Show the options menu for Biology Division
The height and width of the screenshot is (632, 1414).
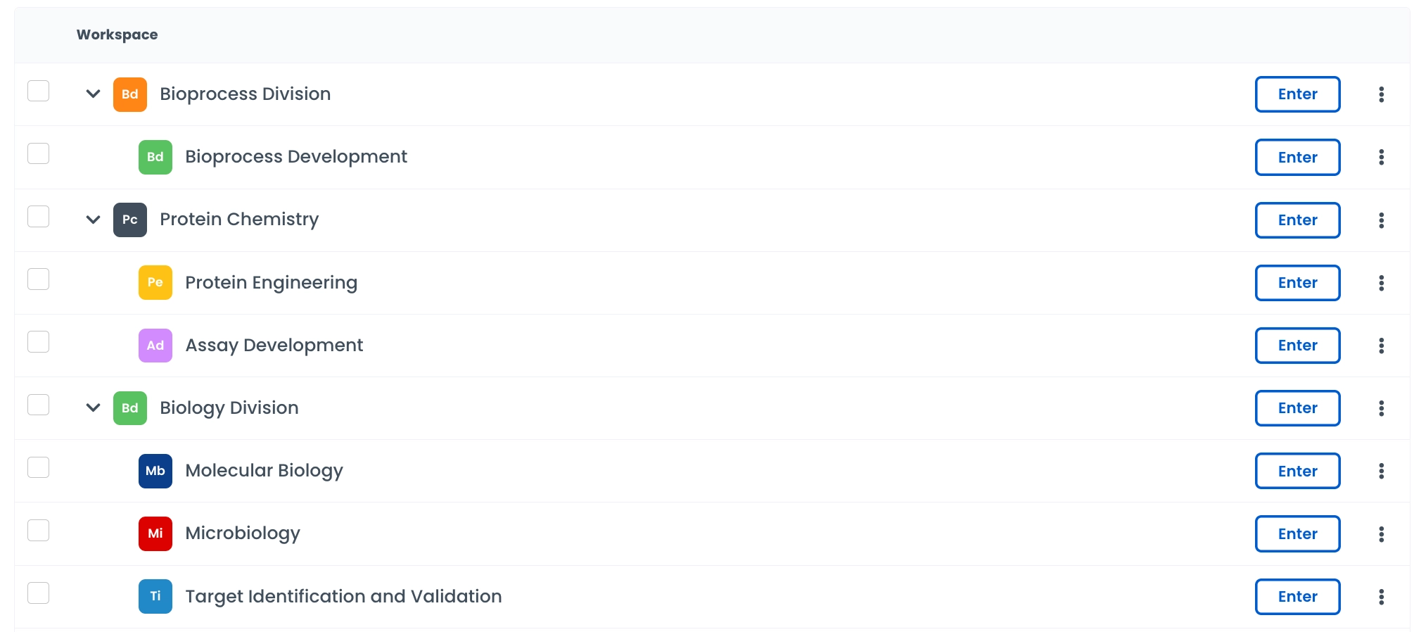click(x=1381, y=408)
